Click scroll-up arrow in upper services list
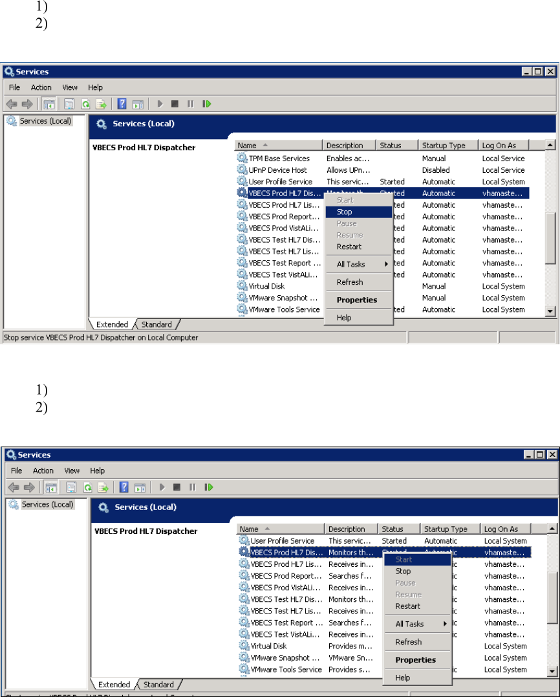This screenshot has width=560, height=697. coord(550,145)
